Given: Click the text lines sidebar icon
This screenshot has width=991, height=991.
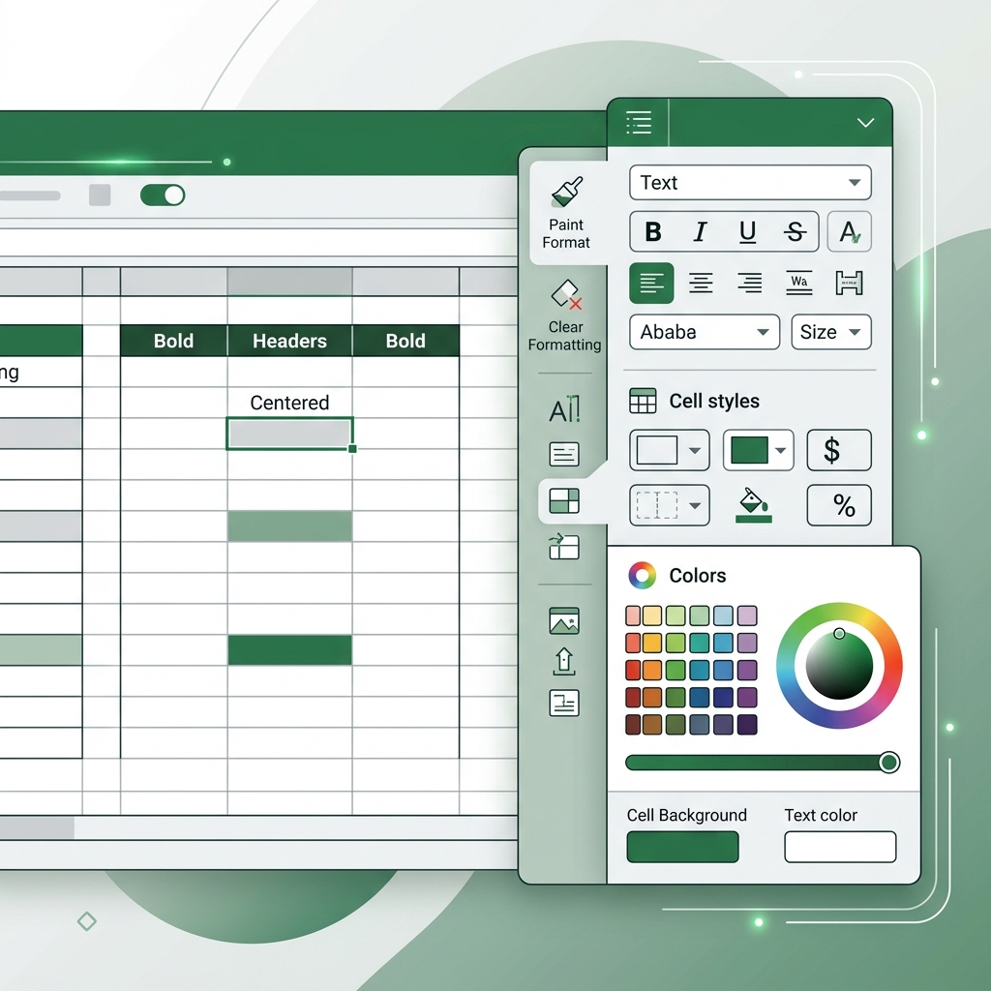Looking at the screenshot, I should (564, 454).
